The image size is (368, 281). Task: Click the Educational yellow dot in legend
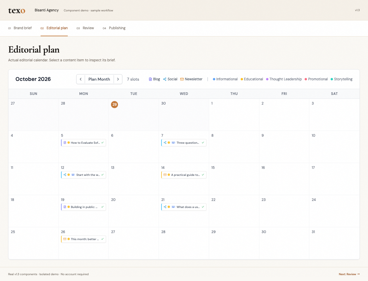point(242,79)
